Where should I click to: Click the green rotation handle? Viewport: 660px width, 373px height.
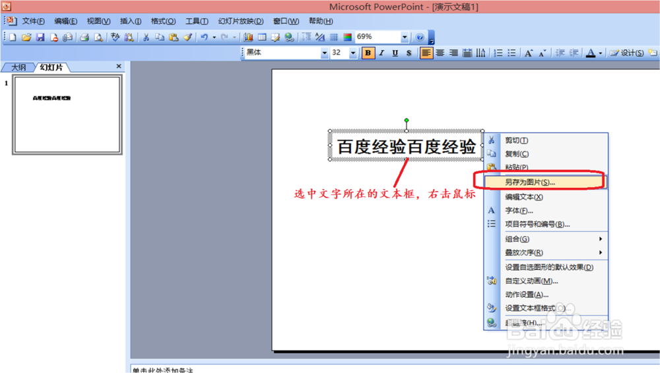click(406, 121)
